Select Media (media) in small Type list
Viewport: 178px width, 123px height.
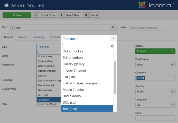coord(49,85)
